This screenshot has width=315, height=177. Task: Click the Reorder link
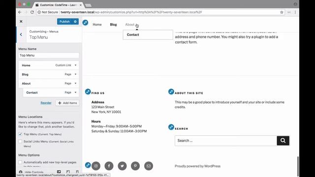coord(46,103)
